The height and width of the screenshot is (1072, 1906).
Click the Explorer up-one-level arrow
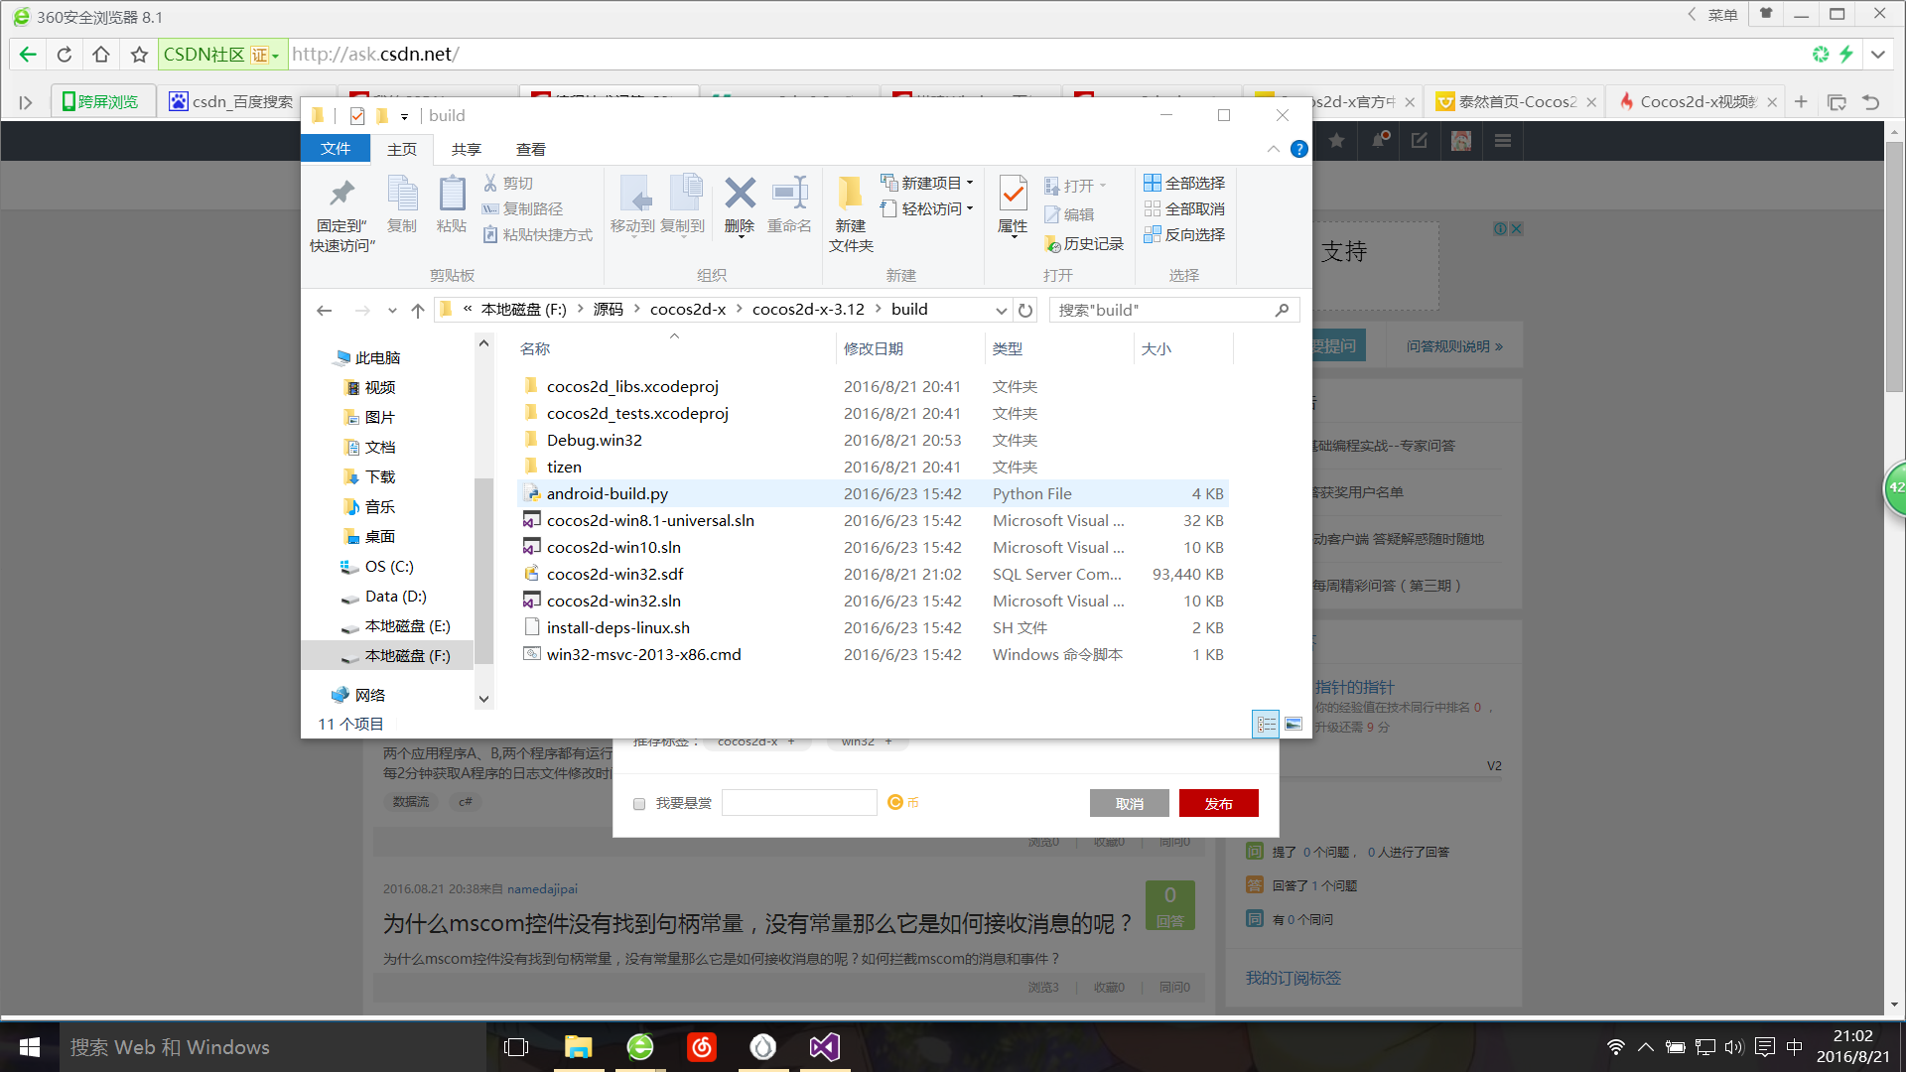pyautogui.click(x=418, y=310)
